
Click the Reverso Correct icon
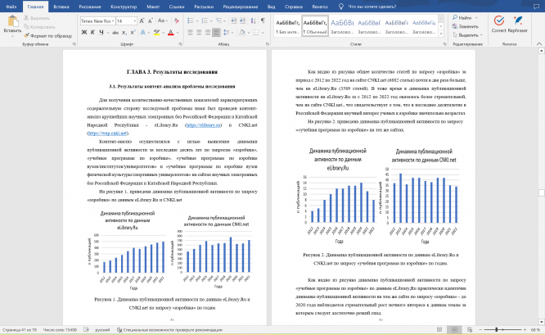[500, 20]
